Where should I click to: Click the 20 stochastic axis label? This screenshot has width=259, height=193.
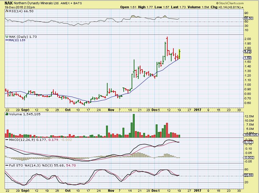click(246, 182)
